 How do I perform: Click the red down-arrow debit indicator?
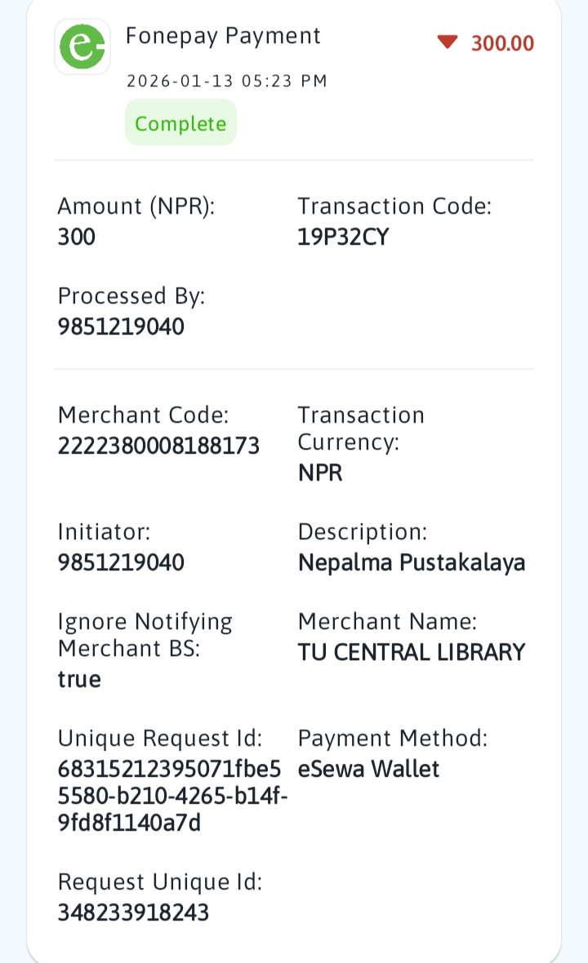coord(447,42)
